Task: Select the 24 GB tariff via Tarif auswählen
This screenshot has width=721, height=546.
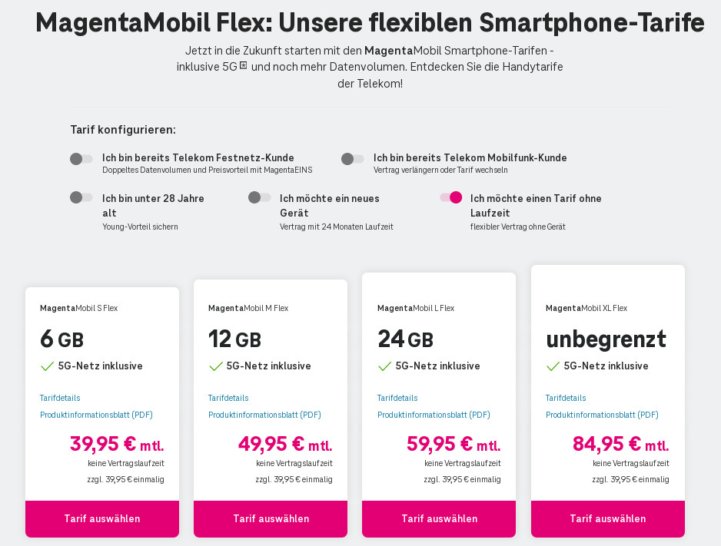Action: [x=439, y=518]
